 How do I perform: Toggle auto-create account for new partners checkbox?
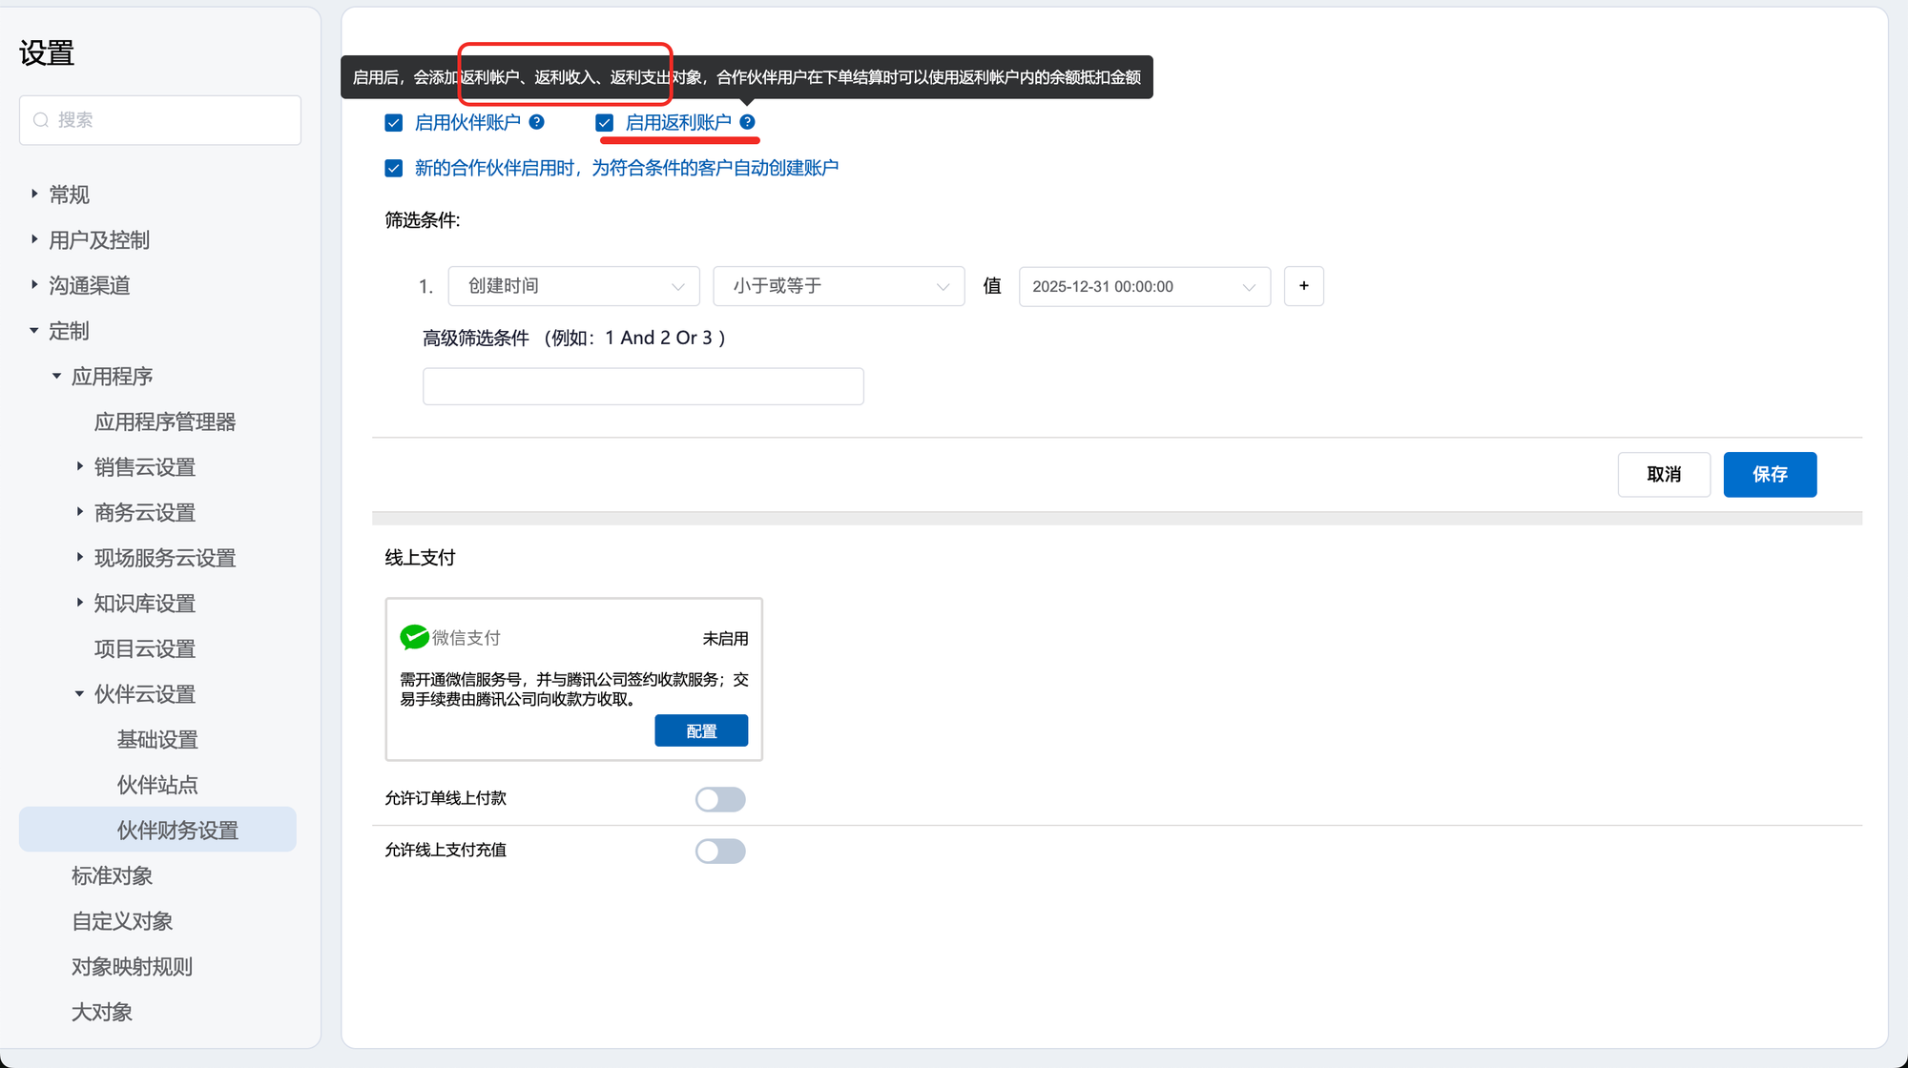[394, 169]
